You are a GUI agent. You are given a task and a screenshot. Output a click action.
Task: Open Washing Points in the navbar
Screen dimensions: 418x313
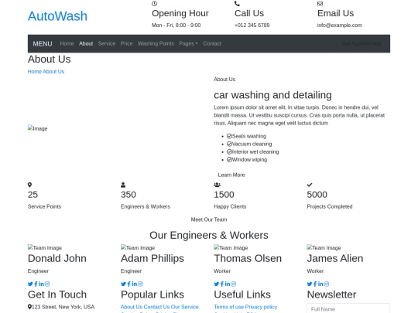pyautogui.click(x=156, y=43)
